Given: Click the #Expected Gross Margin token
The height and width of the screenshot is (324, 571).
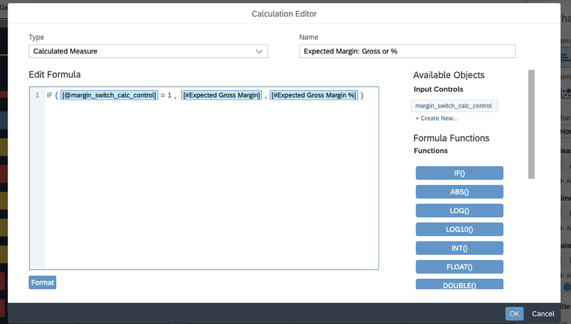Looking at the screenshot, I should coord(222,95).
